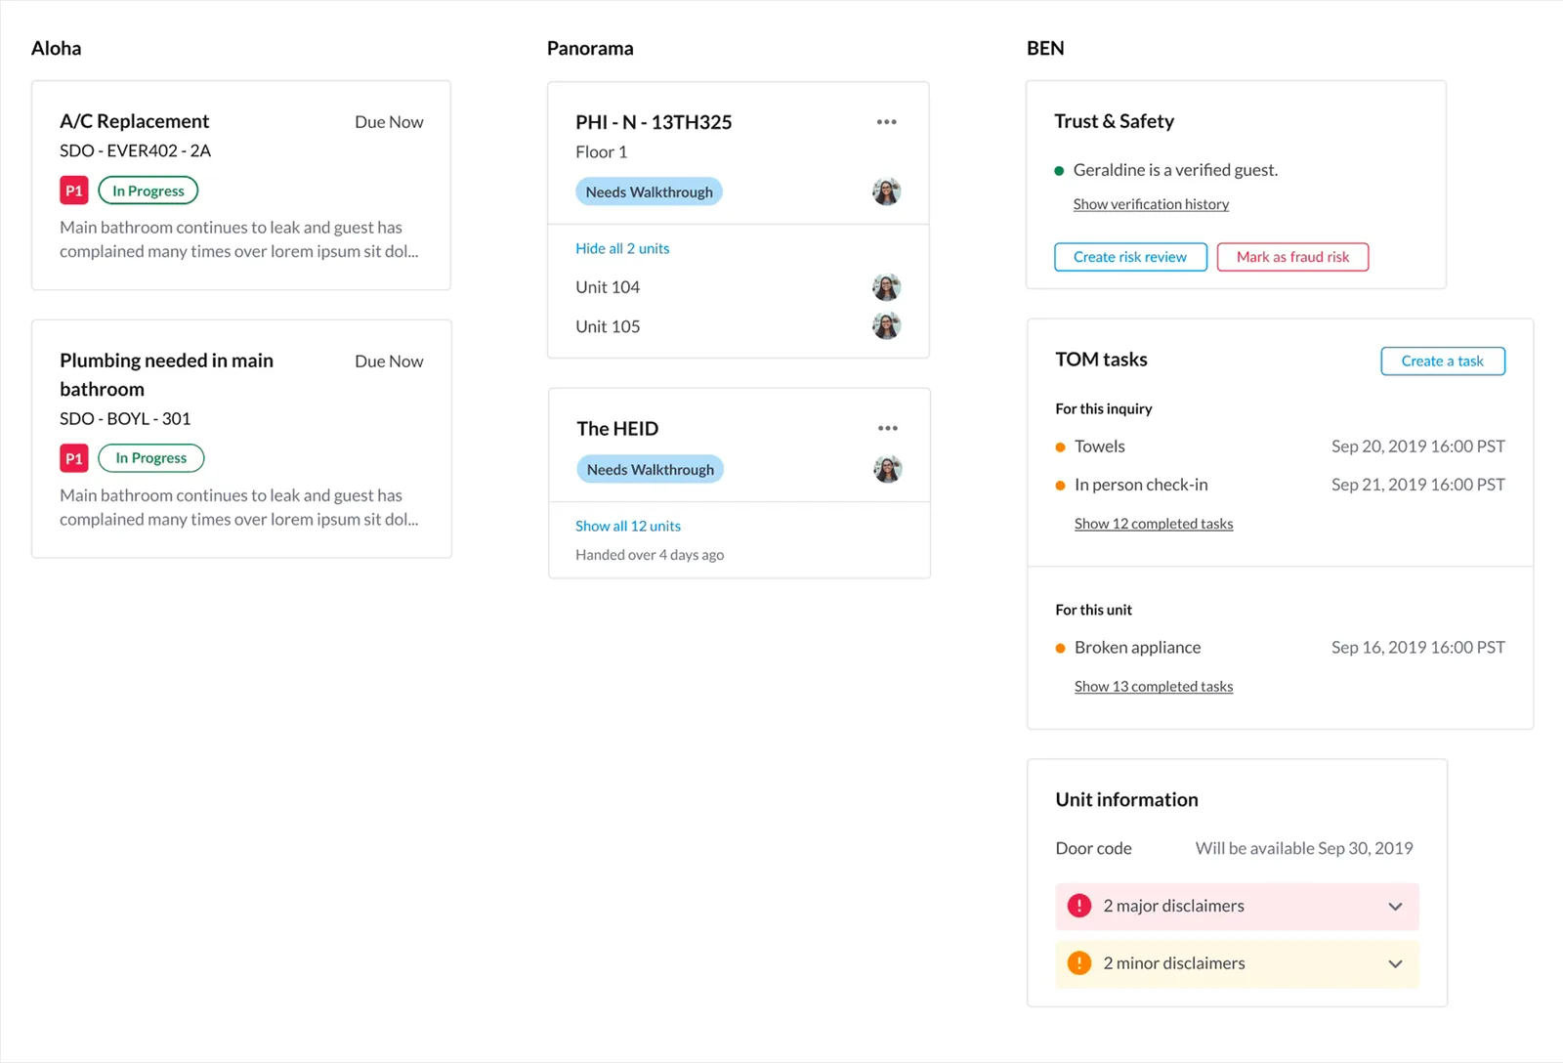The height and width of the screenshot is (1063, 1563).
Task: Click Will be available Sep 30, 2019 text
Action: 1304,848
